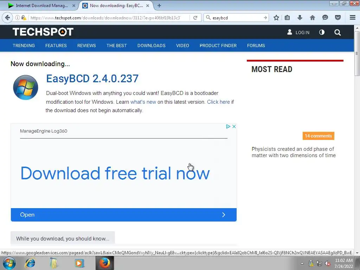
Task: Submit search with the go arrow
Action: pos(265,18)
